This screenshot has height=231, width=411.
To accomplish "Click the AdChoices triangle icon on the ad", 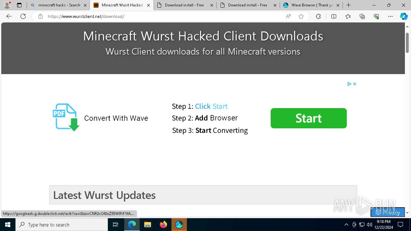I will 349,84.
